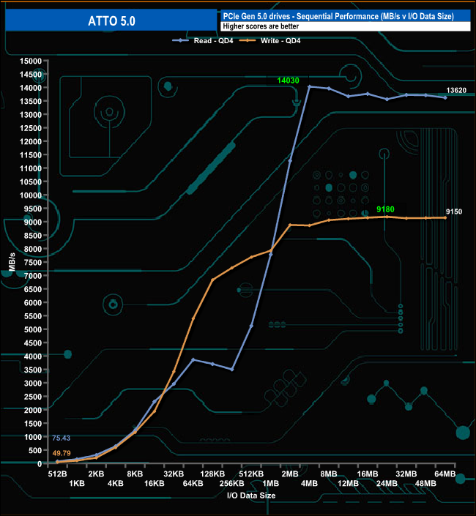The height and width of the screenshot is (516, 476).
Task: Click the Write - QD4 legend entry
Action: click(x=280, y=41)
